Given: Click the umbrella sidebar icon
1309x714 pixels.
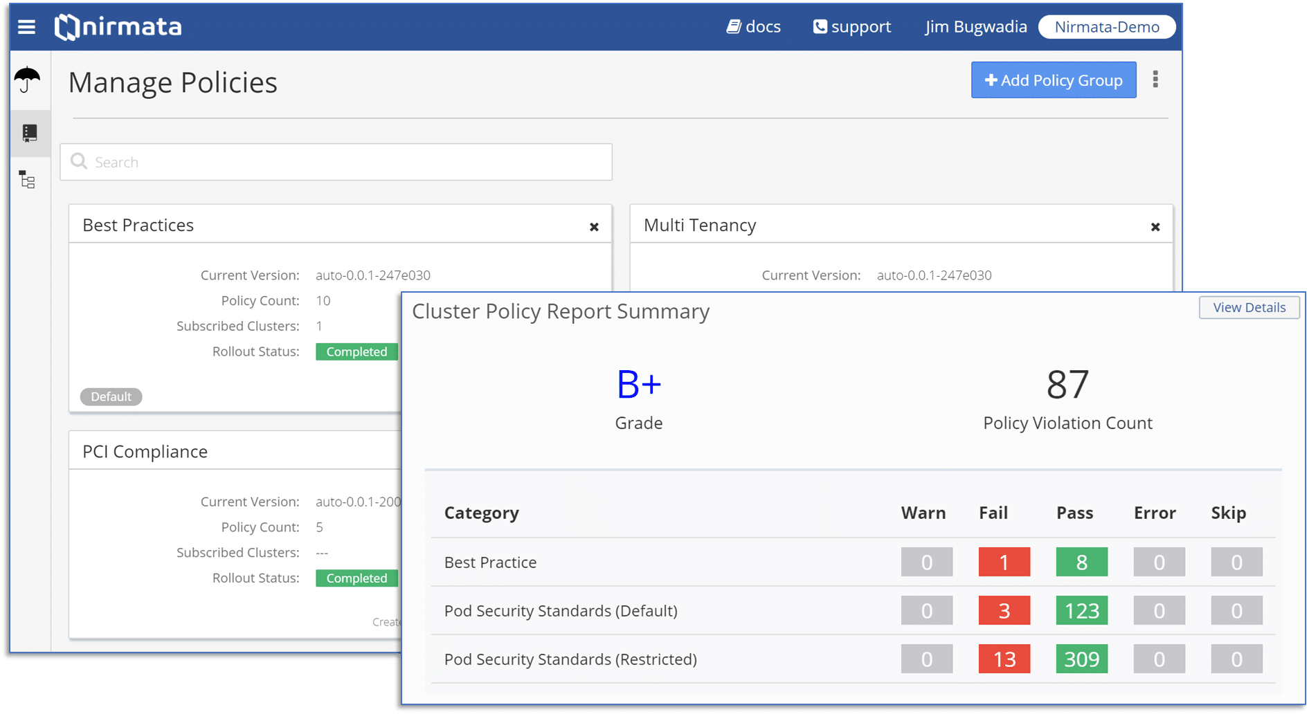Looking at the screenshot, I should pos(27,80).
